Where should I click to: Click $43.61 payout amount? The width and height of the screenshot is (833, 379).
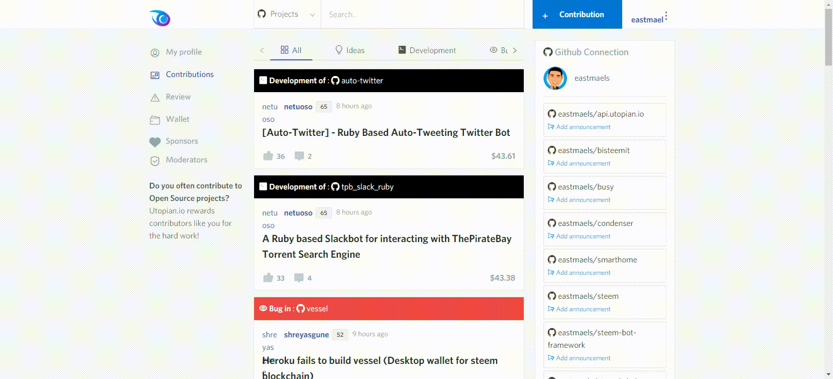point(503,156)
